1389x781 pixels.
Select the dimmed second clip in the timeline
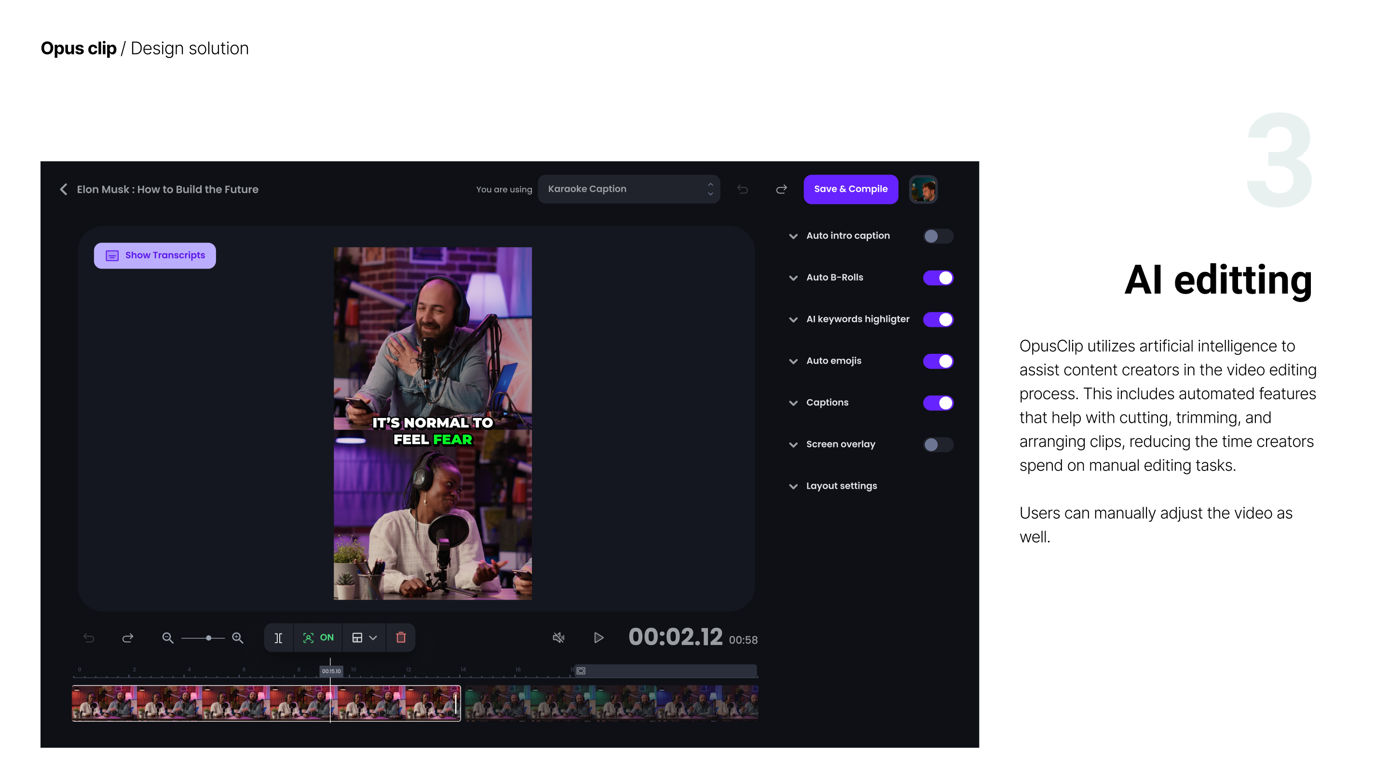(x=612, y=703)
